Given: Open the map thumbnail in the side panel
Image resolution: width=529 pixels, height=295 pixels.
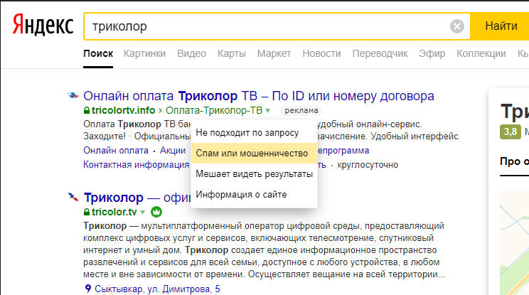Looking at the screenshot, I should click(x=514, y=242).
